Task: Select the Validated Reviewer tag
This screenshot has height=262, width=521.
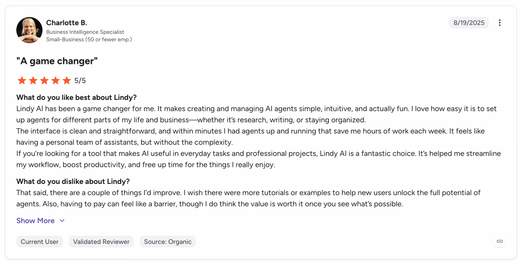Action: (101, 242)
